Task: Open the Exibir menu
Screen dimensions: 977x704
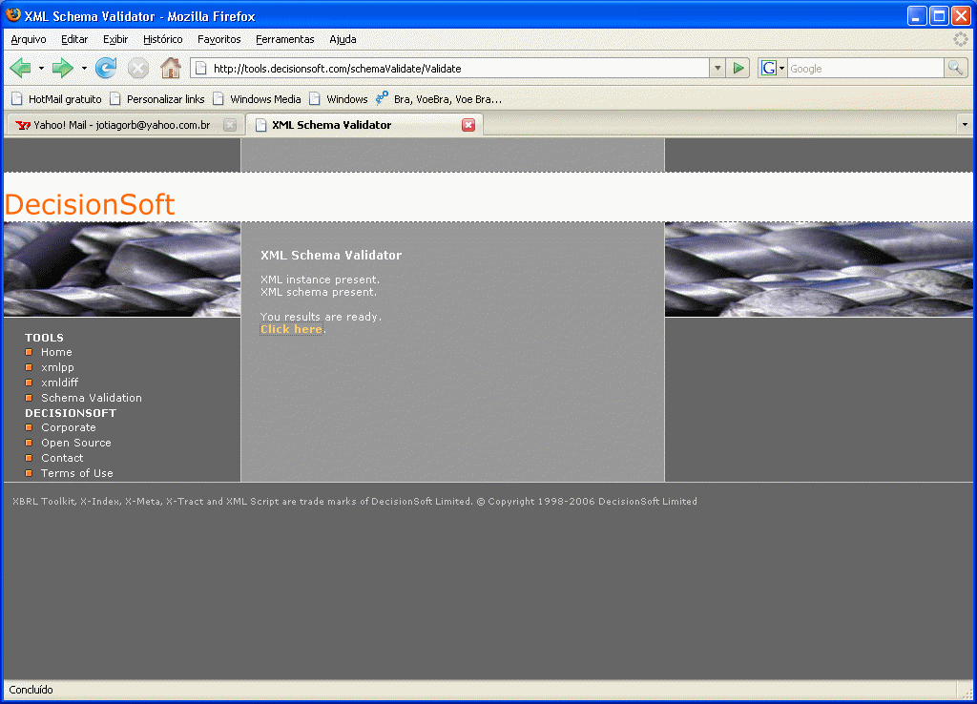Action: point(115,39)
